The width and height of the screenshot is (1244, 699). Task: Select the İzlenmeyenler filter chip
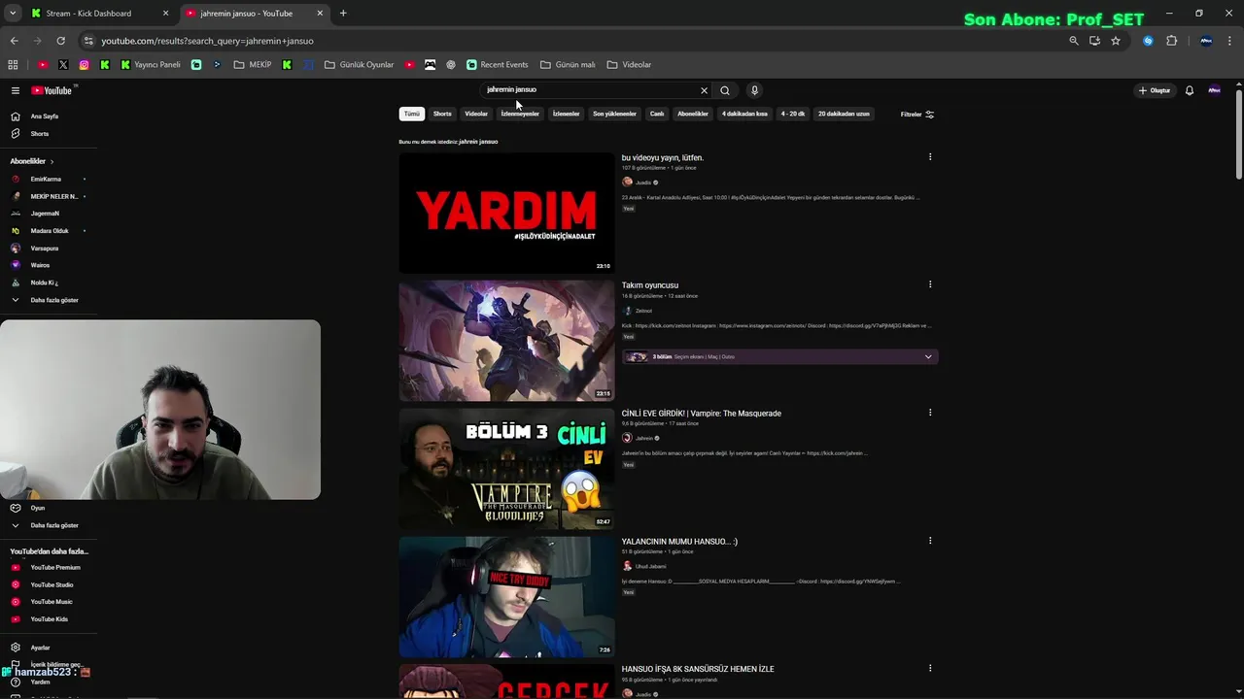tap(520, 114)
